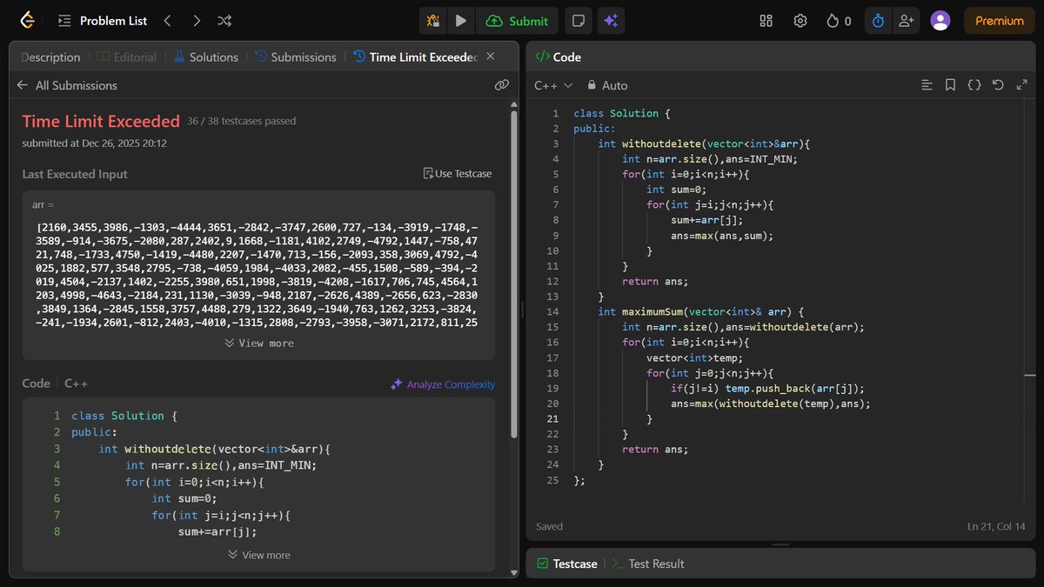Screen dimensions: 1044x587
Task: Click the Ln 21, Col 14 status text
Action: (996, 526)
